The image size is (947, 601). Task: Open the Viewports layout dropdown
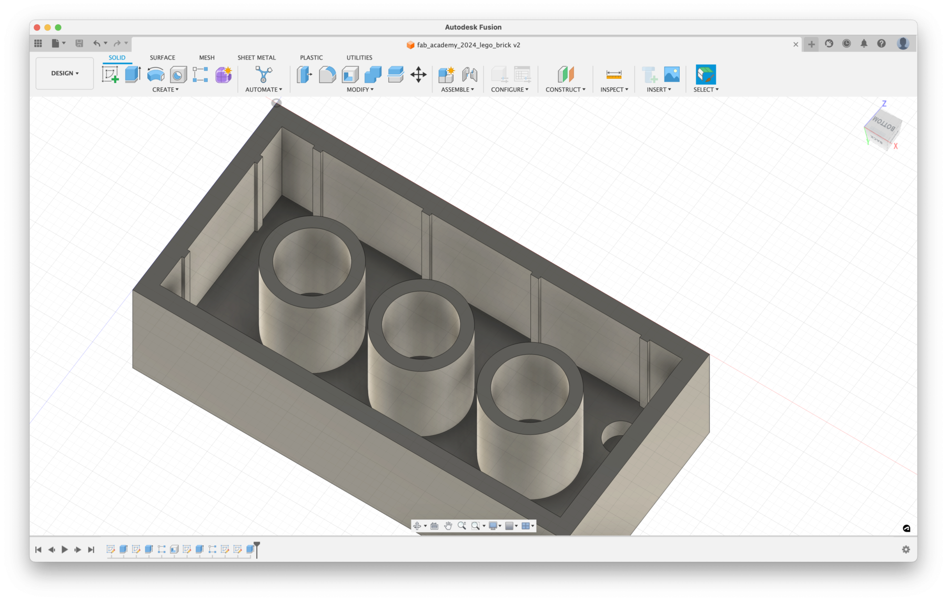tap(528, 526)
